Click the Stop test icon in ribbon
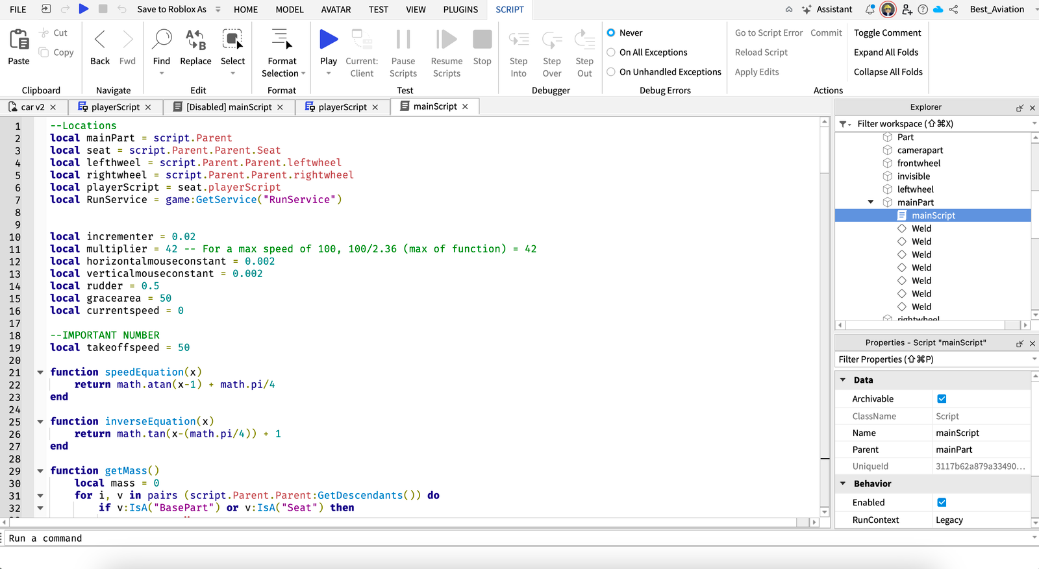1039x569 pixels. click(482, 40)
